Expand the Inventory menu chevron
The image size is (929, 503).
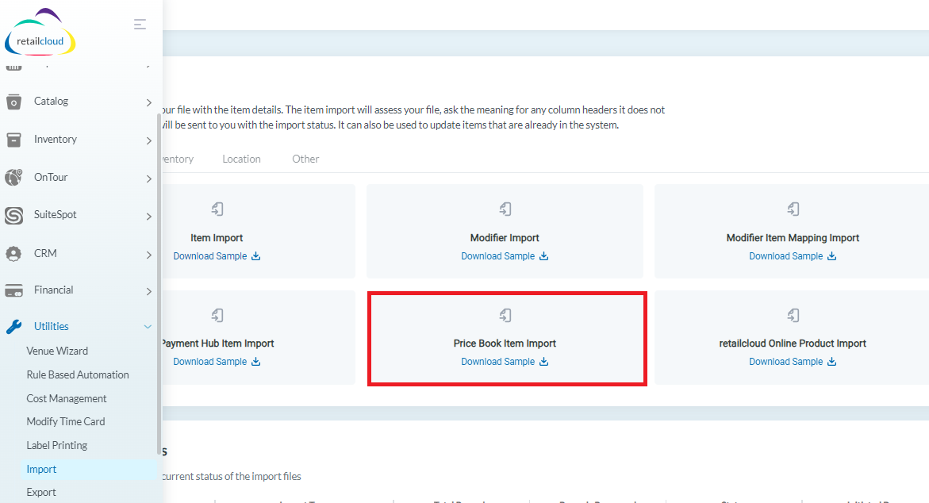click(148, 140)
